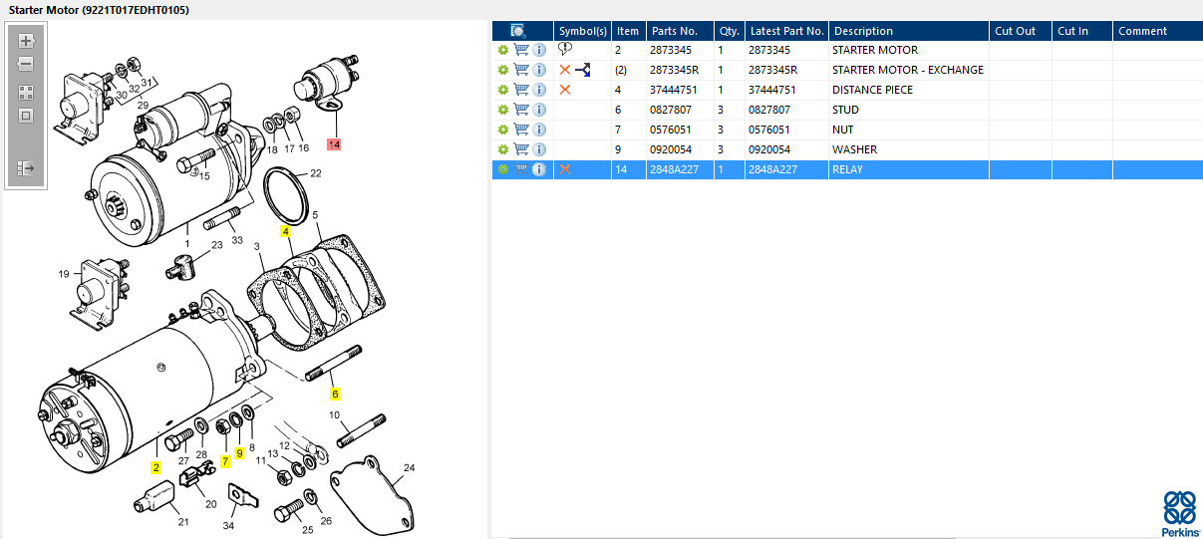Click gear icon for WASHER row
Screen dimensions: 1203x539
click(x=503, y=149)
